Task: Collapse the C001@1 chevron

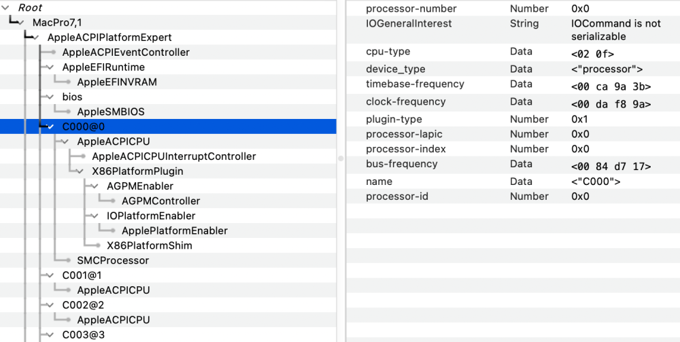Action: [x=50, y=275]
